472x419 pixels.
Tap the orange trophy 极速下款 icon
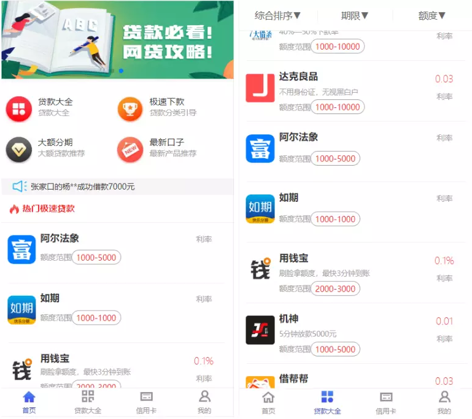[130, 109]
